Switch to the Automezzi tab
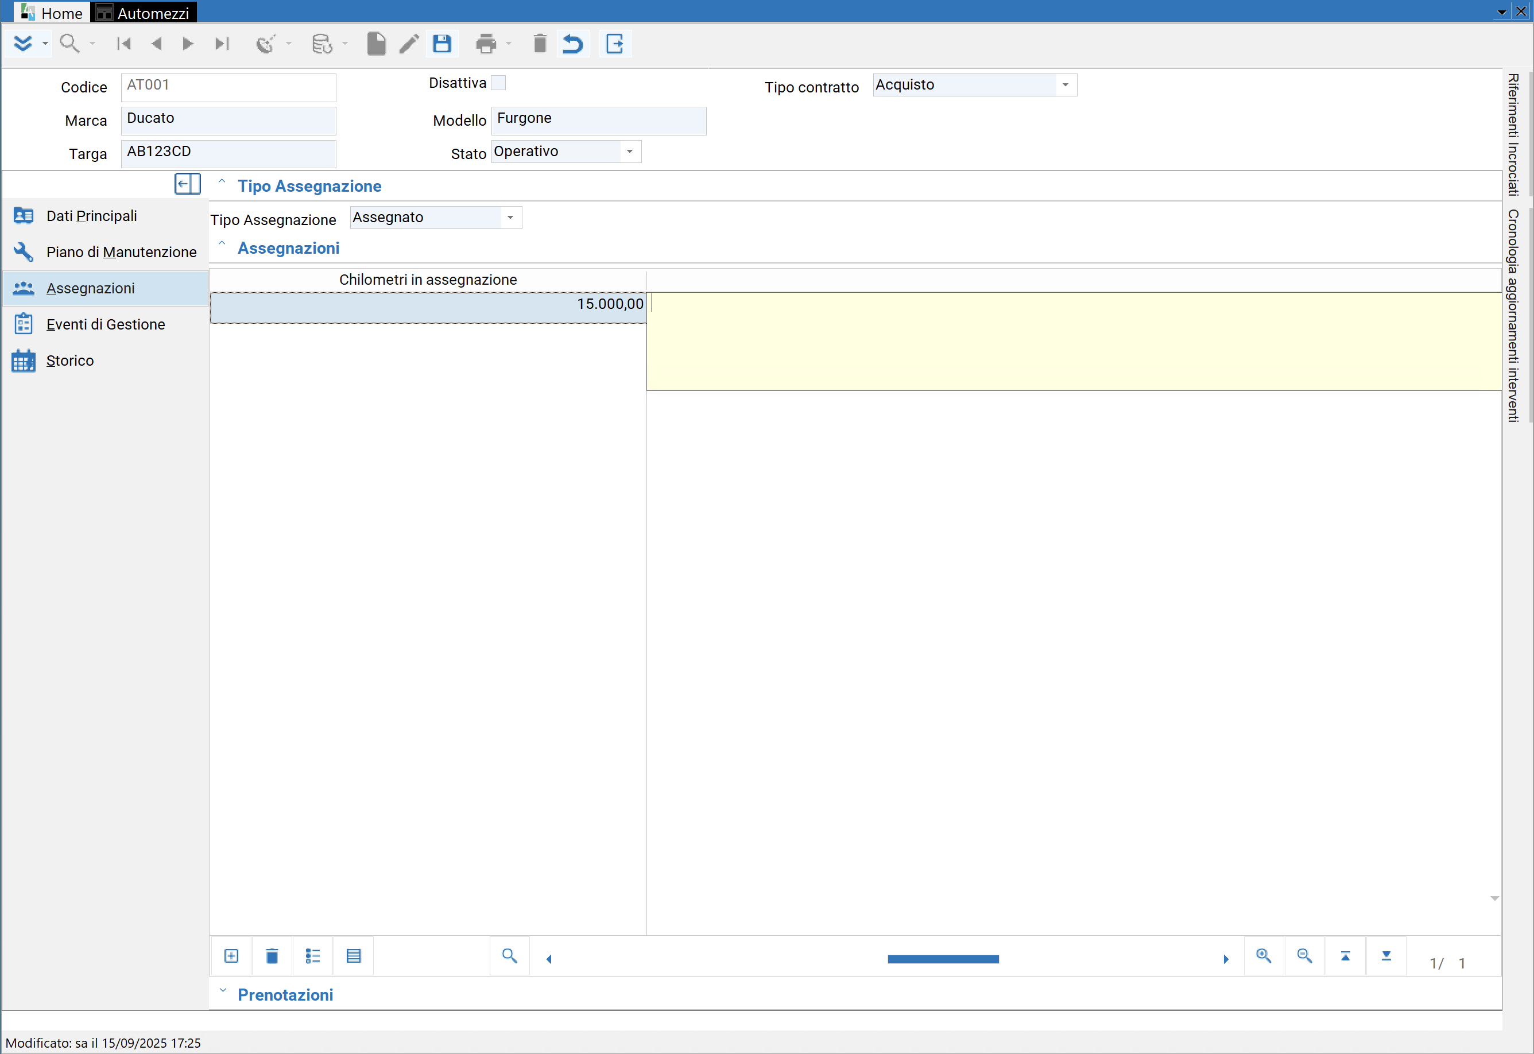 click(144, 13)
